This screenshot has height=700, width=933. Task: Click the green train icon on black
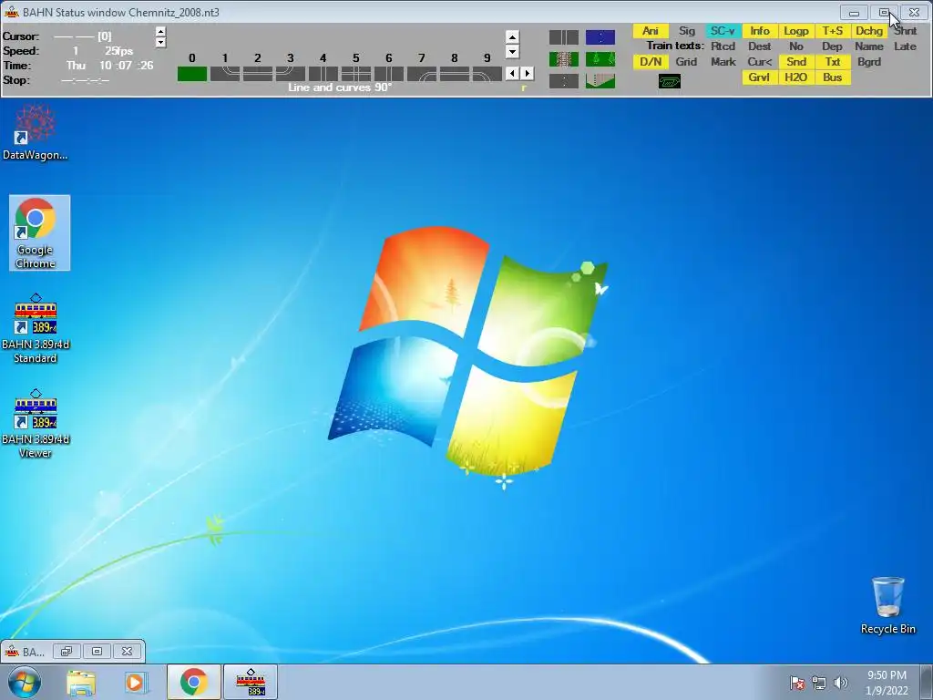tap(670, 81)
